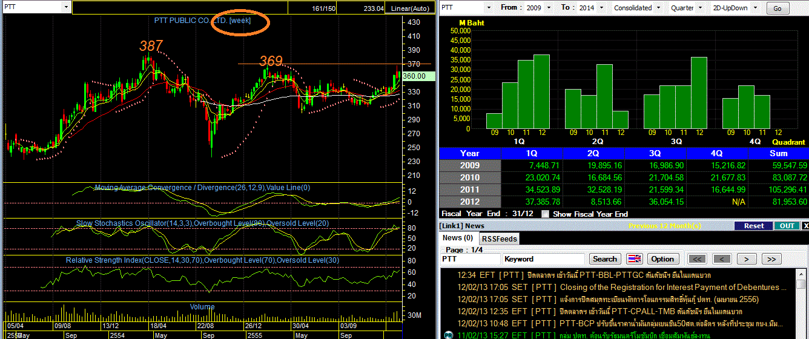Switch news language with the flag icon
The height and width of the screenshot is (339, 809).
click(634, 258)
